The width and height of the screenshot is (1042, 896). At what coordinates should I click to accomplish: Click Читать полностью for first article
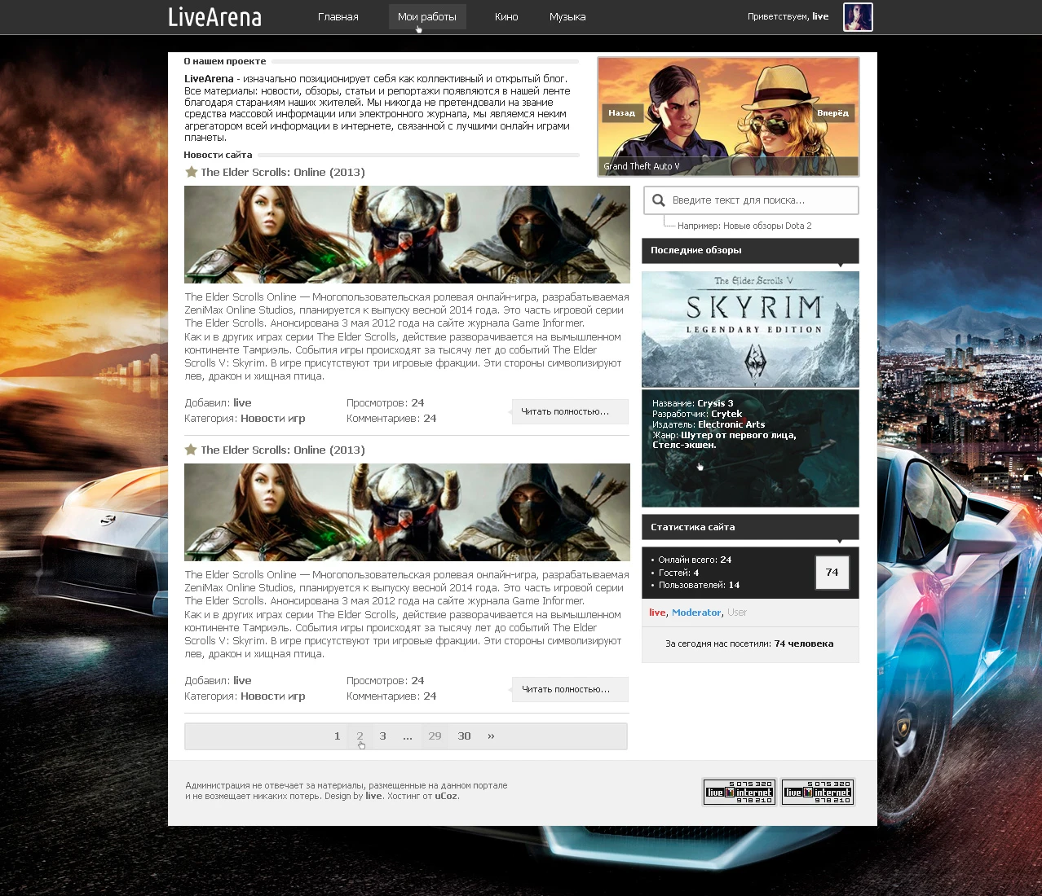pyautogui.click(x=569, y=411)
